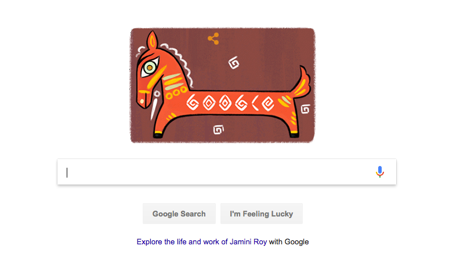Open the Explore Jamini Roy life and work link
This screenshot has height=260, width=460.
tap(202, 242)
